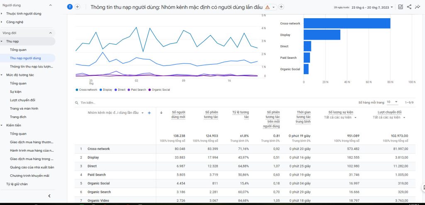The width and height of the screenshot is (425, 205).
Task: Click the add comparison plus icon
Action: click(77, 7)
